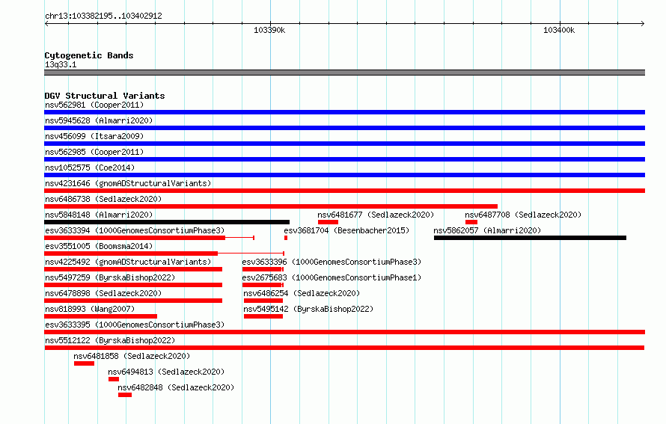
Task: Click esv3551005 (Boomsma2014) label
Action: pos(99,246)
